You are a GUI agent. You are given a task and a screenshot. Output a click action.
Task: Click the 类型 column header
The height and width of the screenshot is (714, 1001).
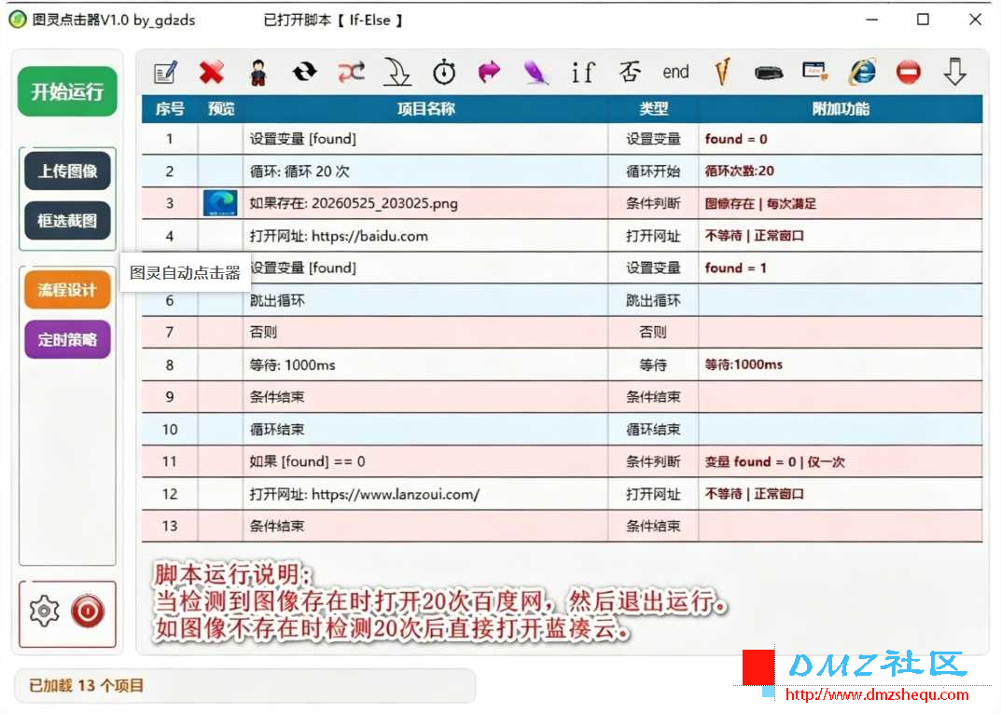(x=654, y=108)
